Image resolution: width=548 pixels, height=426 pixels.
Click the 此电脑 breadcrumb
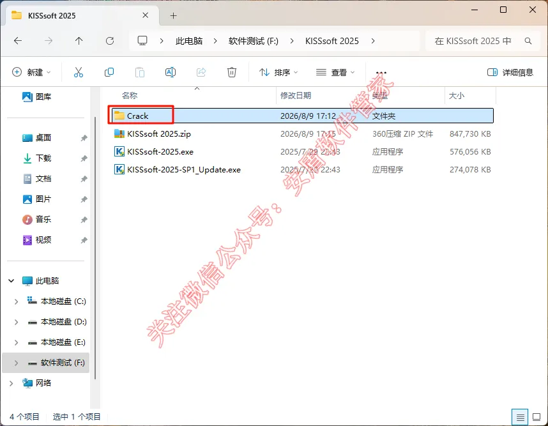[x=189, y=41]
